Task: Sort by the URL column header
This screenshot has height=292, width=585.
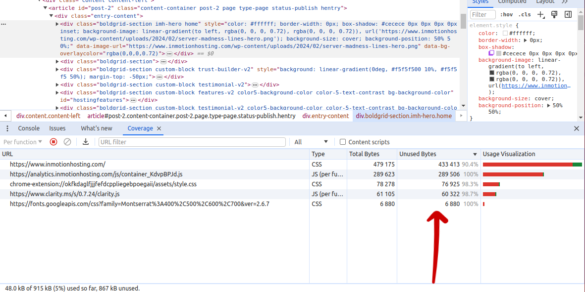Action: (x=155, y=154)
